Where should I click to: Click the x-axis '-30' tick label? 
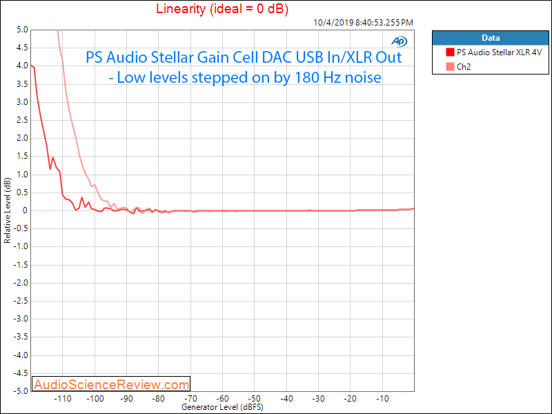[318, 399]
